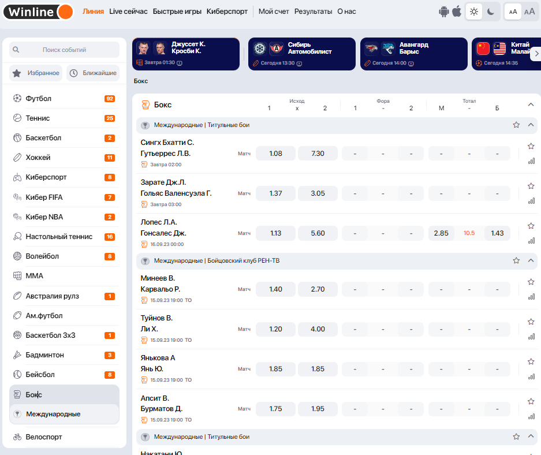Select Кибер NBA in the sidebar

(x=64, y=217)
